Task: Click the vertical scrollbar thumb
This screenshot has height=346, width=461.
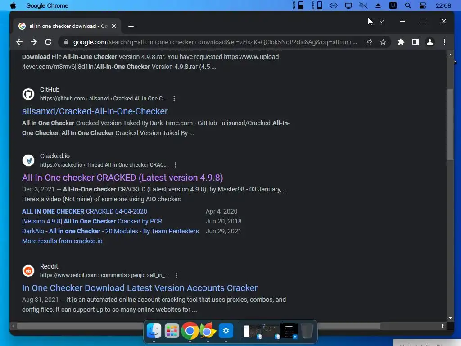Action: point(450,124)
